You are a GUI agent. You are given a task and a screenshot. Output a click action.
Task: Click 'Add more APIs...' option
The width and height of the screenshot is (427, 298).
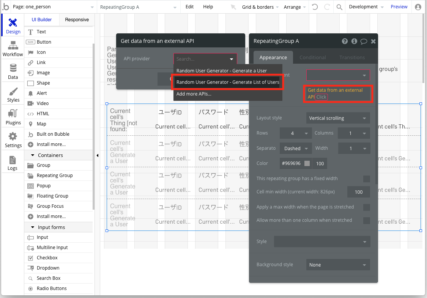(228, 94)
